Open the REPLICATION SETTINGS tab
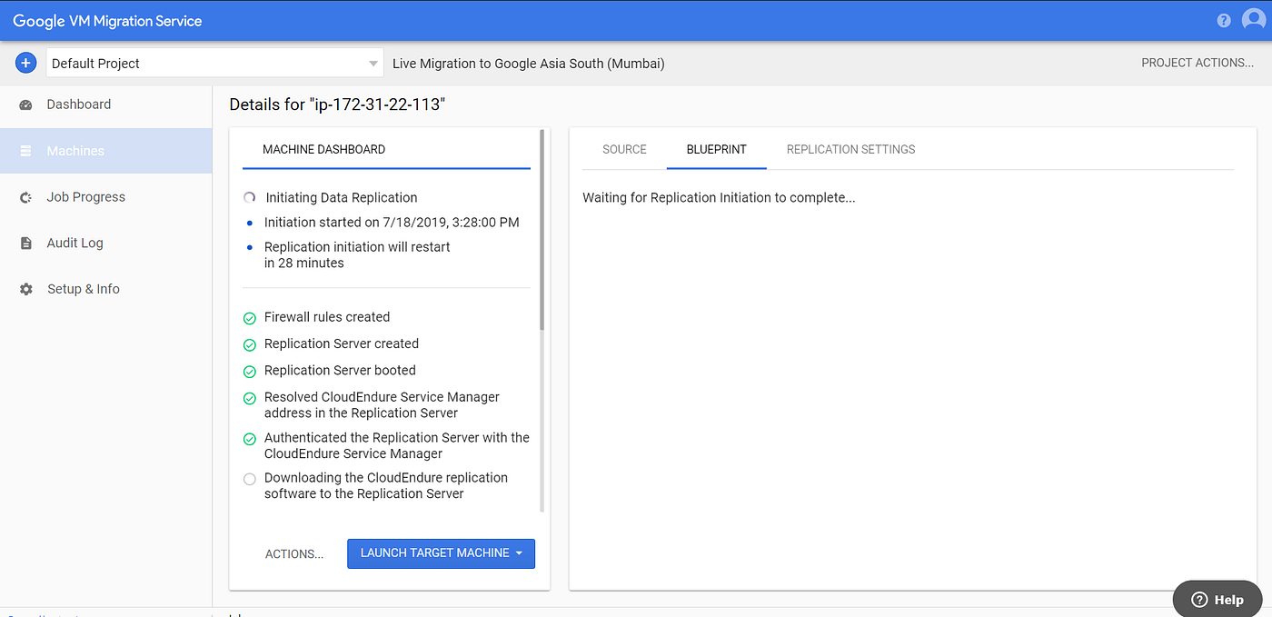 coord(850,149)
